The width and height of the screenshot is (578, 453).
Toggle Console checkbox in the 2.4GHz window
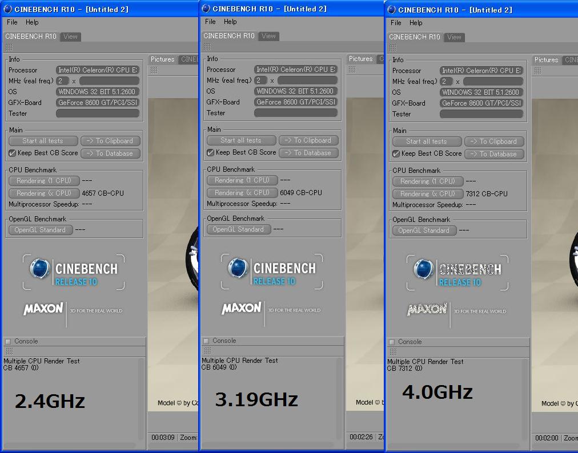(8, 341)
